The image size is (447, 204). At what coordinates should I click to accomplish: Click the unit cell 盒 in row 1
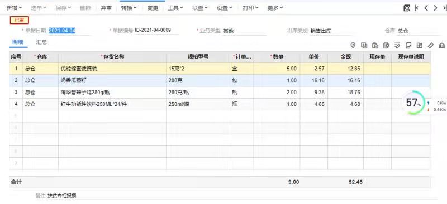tap(242, 69)
